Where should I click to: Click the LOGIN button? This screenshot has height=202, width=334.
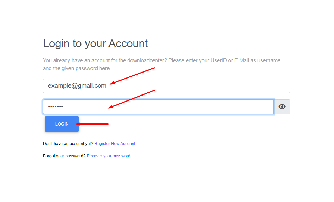pyautogui.click(x=62, y=124)
